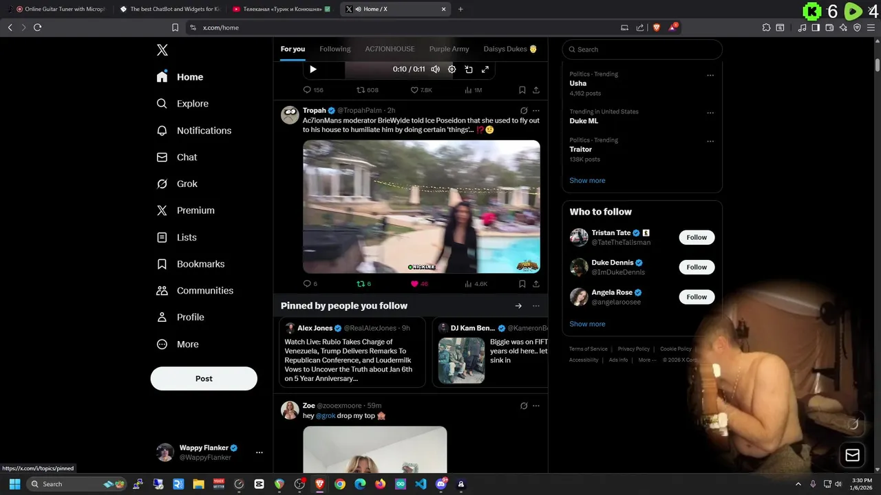Open Chat in sidebar
The height and width of the screenshot is (495, 881).
point(177,157)
